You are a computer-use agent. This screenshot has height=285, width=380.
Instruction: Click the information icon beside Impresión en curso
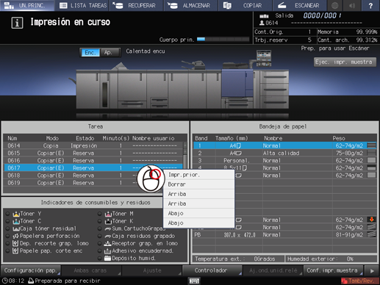(x=17, y=23)
